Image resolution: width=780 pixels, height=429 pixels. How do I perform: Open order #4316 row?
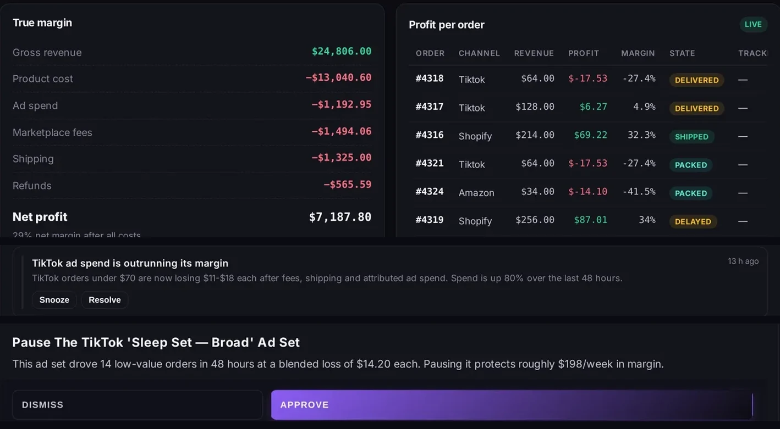point(587,136)
